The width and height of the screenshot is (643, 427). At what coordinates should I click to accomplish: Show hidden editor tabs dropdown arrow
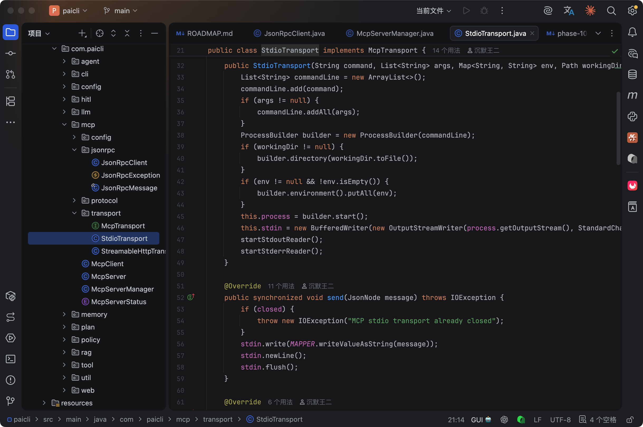598,33
